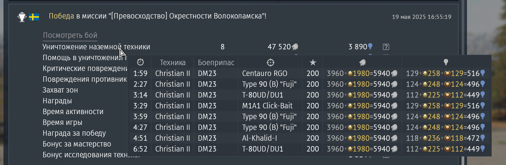Click the research icon beside 3 890
Image resolution: width=506 pixels, height=165 pixels.
(370, 47)
